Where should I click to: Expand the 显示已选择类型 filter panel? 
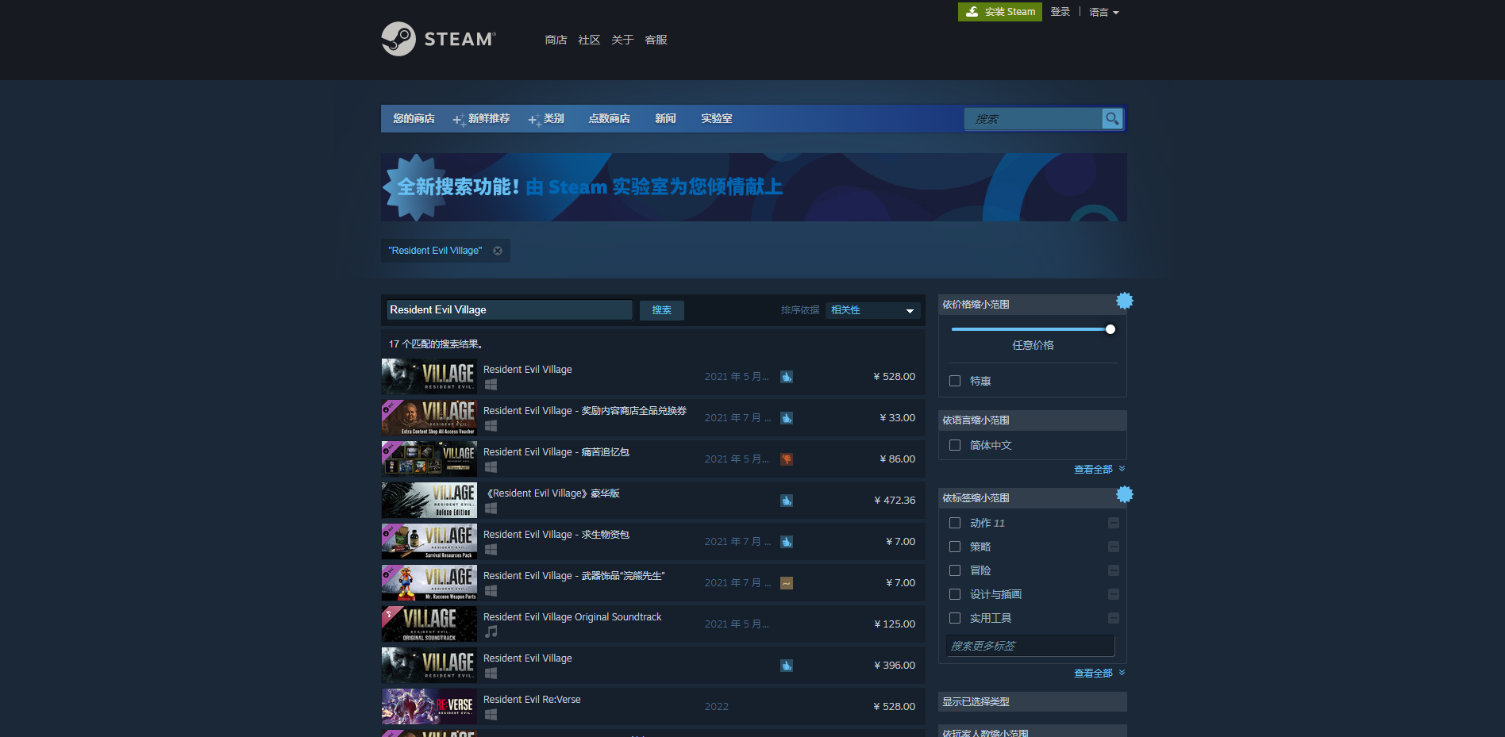click(x=1032, y=702)
